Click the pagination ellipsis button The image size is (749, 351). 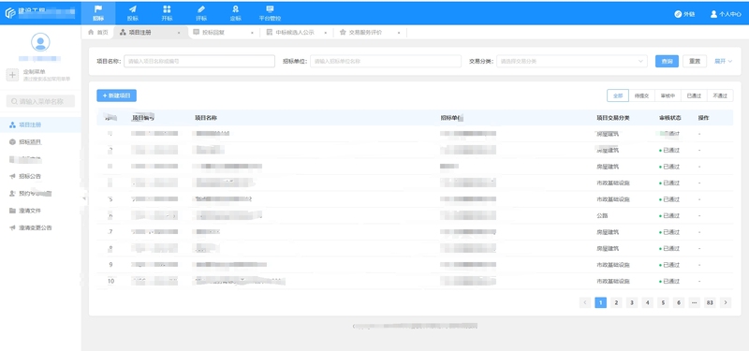pos(695,302)
